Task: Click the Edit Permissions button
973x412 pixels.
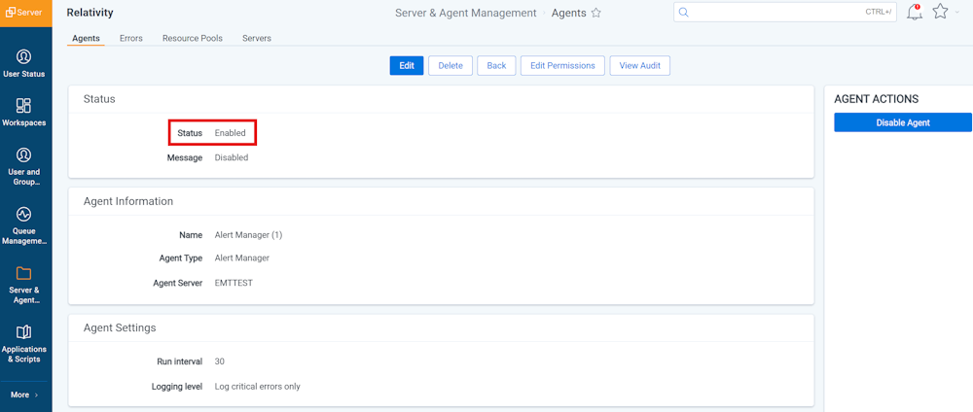Action: [x=562, y=66]
